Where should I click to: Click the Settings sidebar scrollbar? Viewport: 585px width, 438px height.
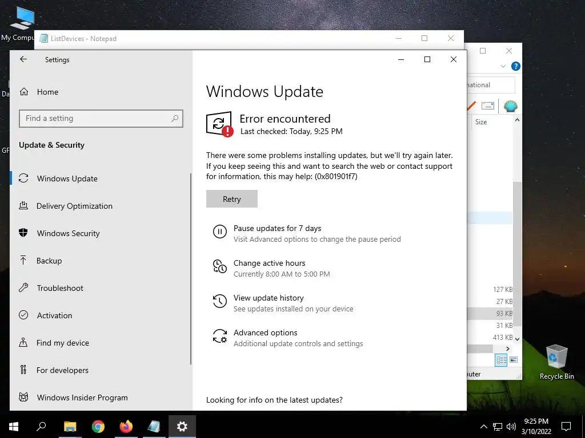tap(191, 268)
